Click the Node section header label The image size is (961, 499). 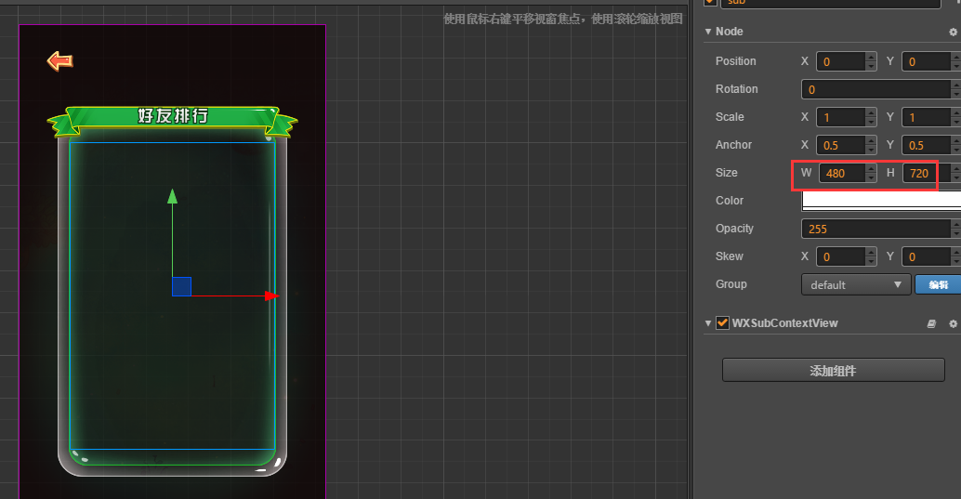pos(730,32)
